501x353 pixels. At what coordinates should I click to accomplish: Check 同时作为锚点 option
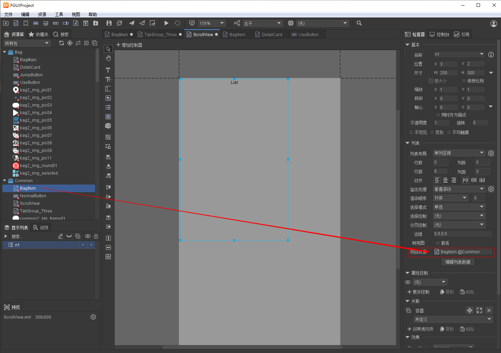438,115
